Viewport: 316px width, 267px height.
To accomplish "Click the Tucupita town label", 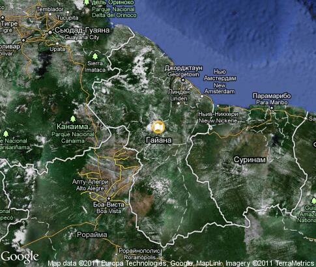I will pos(68,18).
